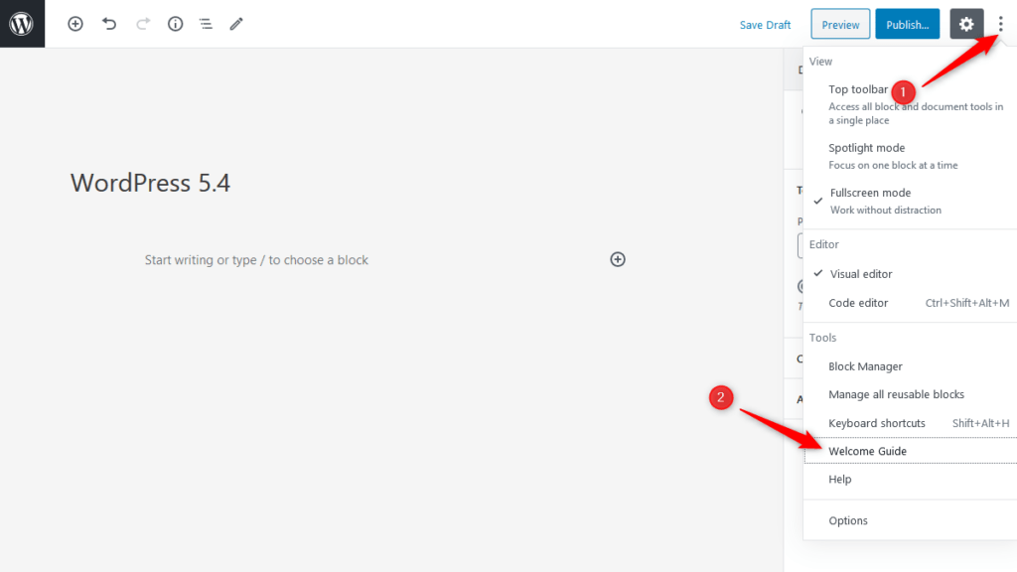The height and width of the screenshot is (572, 1017).
Task: Open Manage all reusable blocks
Action: tap(910, 394)
